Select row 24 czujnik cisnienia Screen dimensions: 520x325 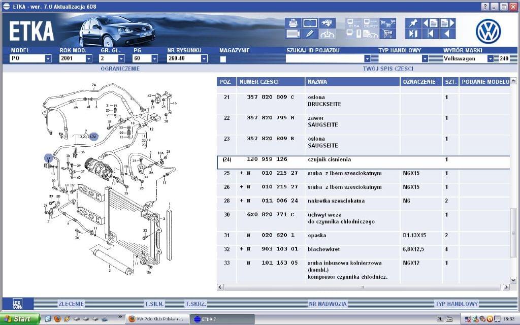tap(364, 162)
